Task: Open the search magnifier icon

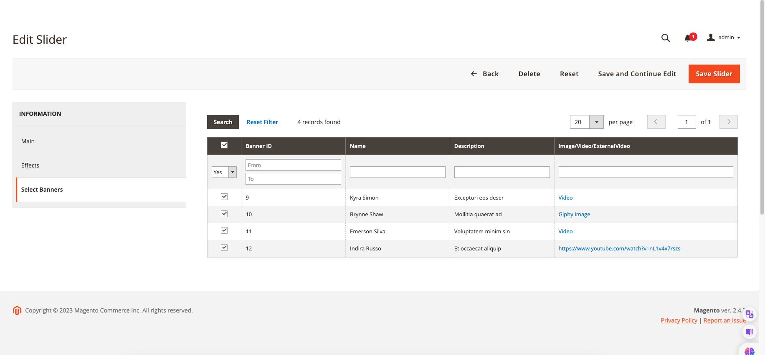Action: tap(666, 38)
